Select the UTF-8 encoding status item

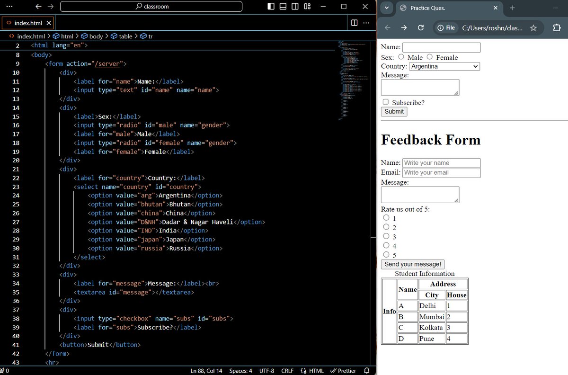pos(266,371)
